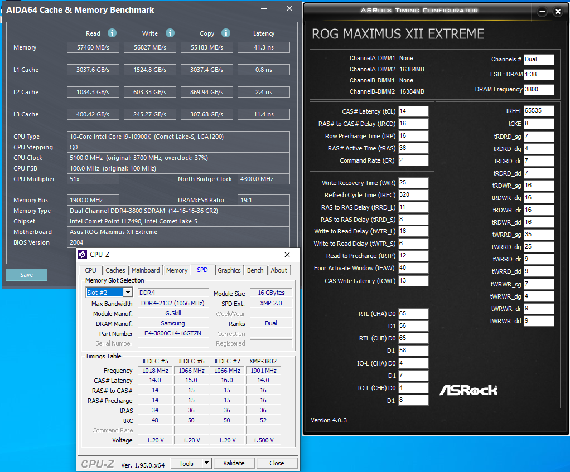The image size is (570, 472).
Task: Click the tWTR_L value field
Action: (413, 231)
